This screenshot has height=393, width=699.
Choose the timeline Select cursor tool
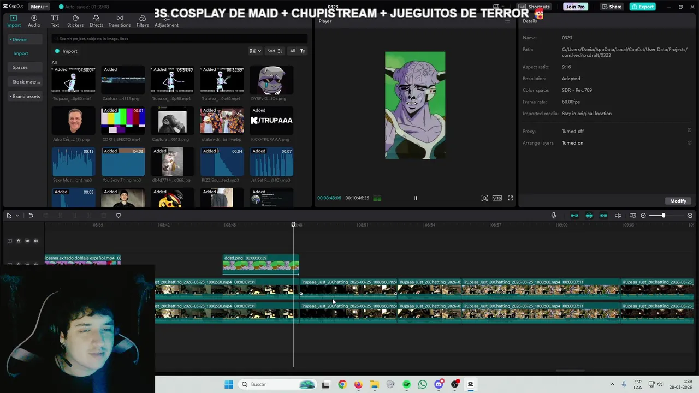tap(9, 216)
